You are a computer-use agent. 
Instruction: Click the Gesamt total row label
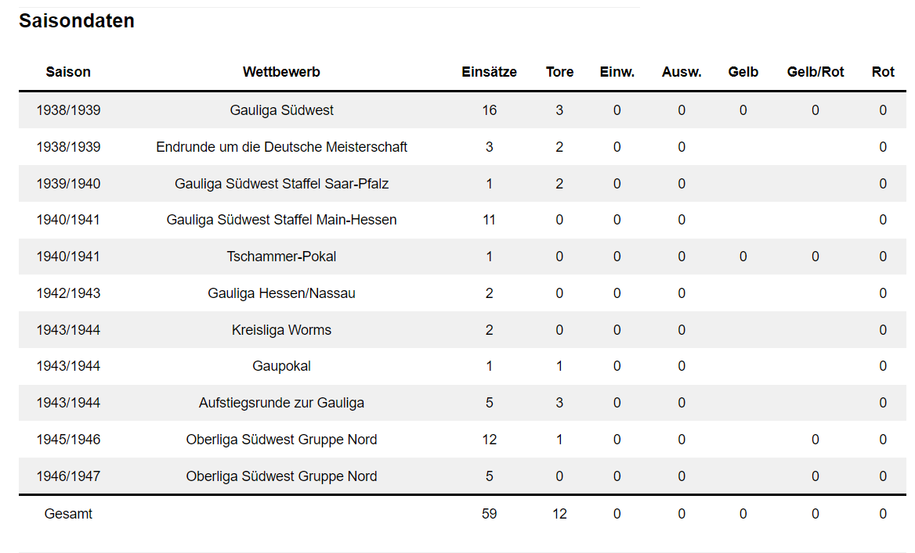pos(68,514)
